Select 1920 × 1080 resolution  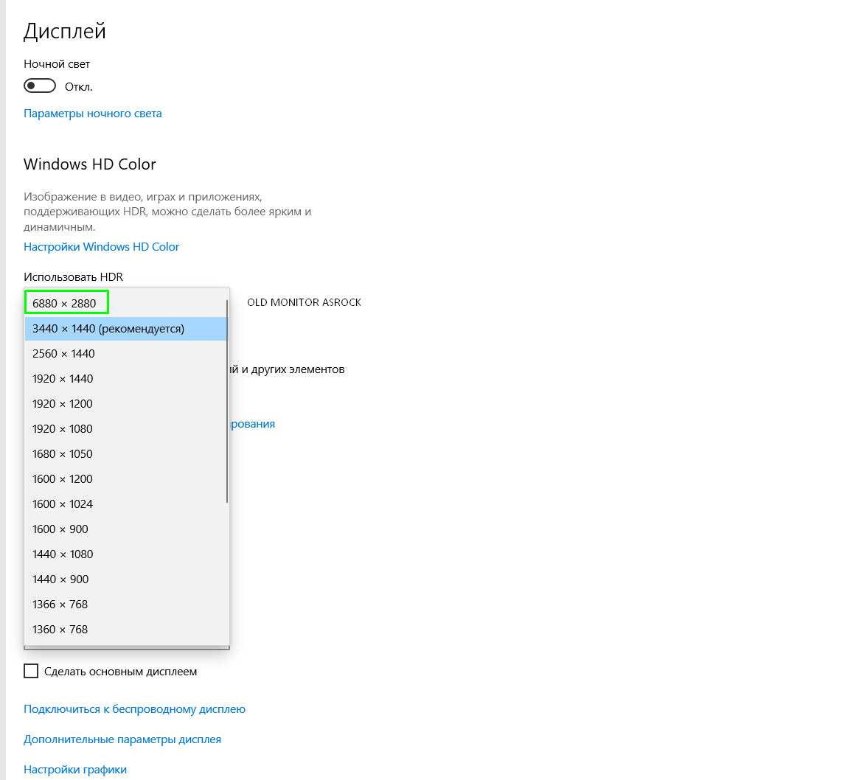[x=63, y=429]
